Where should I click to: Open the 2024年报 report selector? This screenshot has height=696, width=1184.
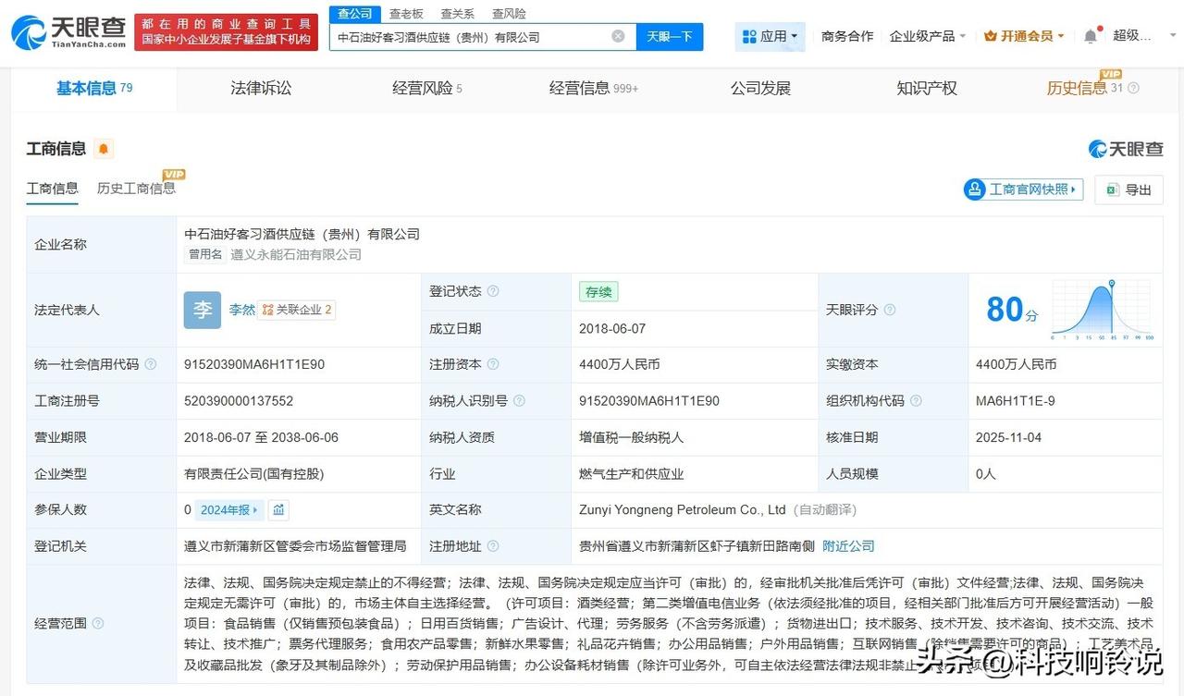(x=229, y=509)
